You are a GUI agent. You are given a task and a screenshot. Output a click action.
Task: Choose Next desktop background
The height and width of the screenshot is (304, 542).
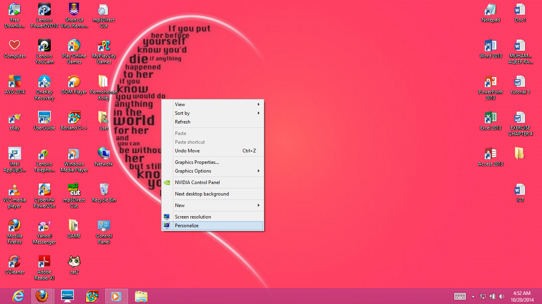click(213, 194)
